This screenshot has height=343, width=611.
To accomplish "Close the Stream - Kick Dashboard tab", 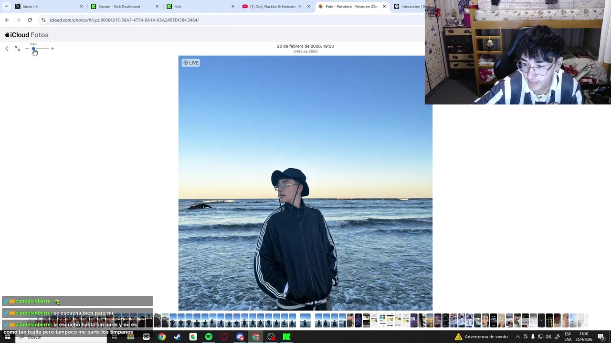I will coord(157,7).
